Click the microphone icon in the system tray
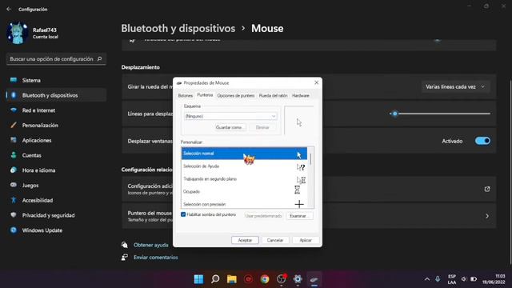The width and height of the screenshot is (512, 288). [x=438, y=279]
